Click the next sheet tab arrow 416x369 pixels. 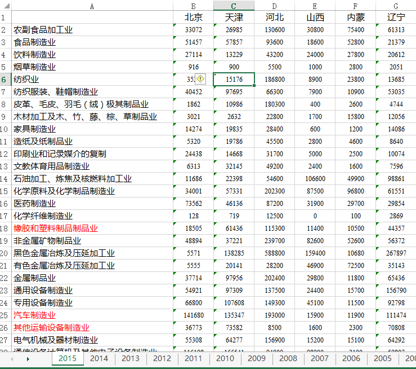[x=28, y=359]
